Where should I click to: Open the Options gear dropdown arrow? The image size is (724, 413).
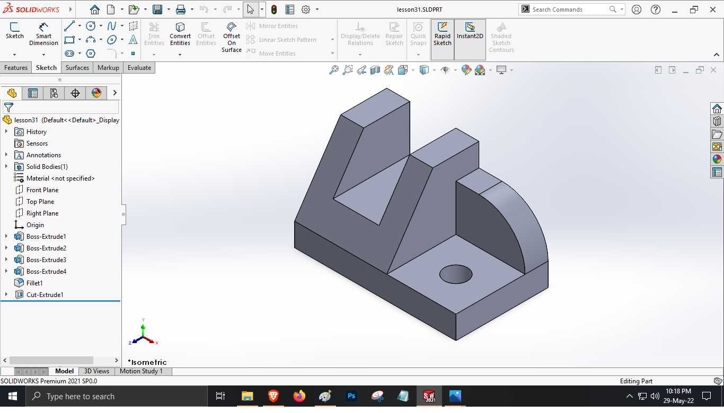(x=317, y=10)
